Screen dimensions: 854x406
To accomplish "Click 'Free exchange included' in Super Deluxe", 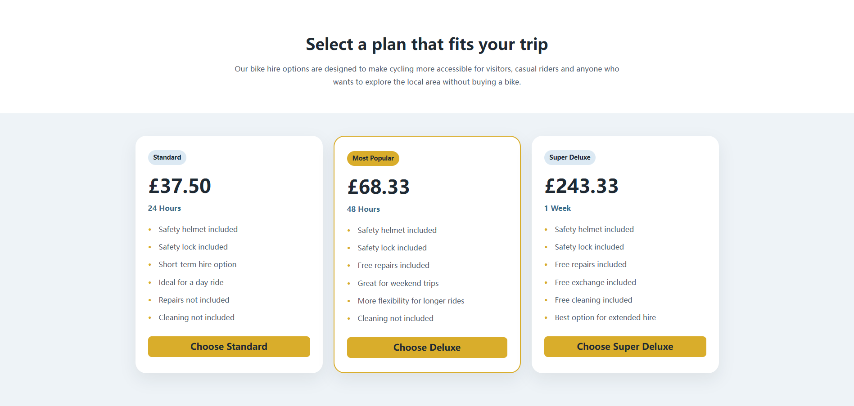I will pos(595,282).
